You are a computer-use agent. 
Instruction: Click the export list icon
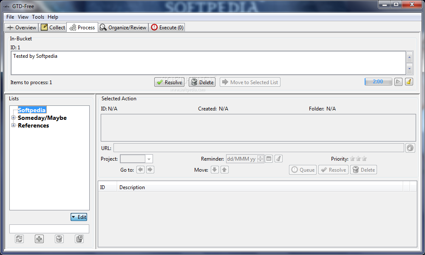79,239
